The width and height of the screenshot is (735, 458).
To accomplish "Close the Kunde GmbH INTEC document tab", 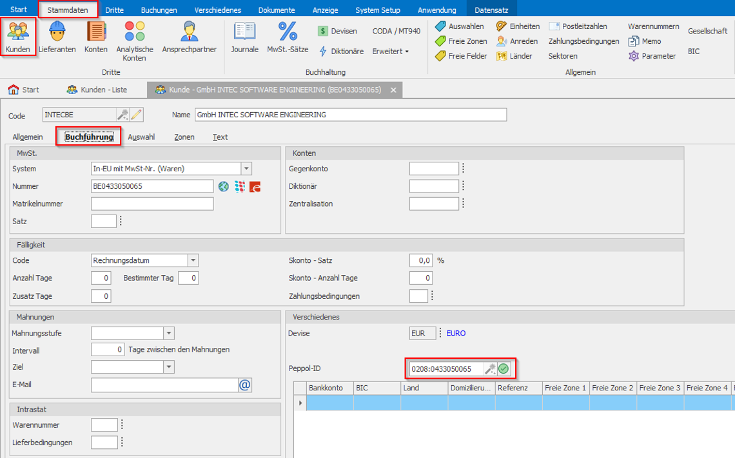I will pyautogui.click(x=393, y=90).
